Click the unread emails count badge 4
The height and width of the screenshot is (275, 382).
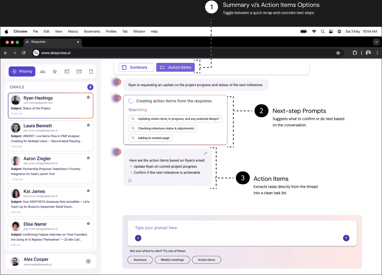coord(90,87)
